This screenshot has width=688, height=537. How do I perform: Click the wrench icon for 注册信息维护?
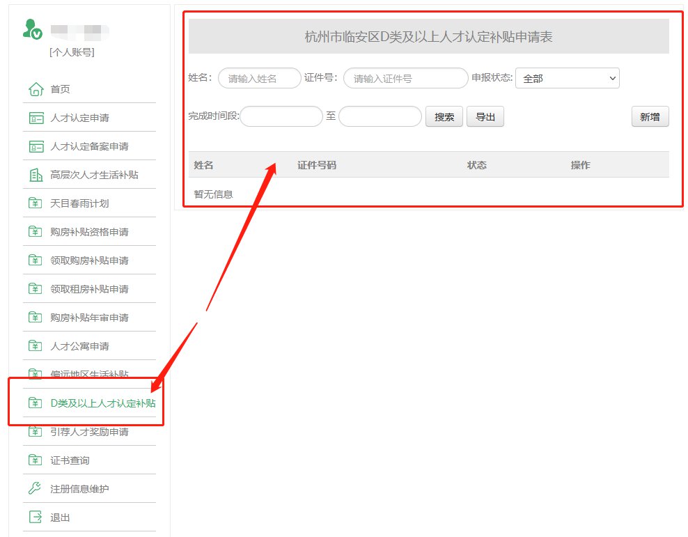coord(36,489)
